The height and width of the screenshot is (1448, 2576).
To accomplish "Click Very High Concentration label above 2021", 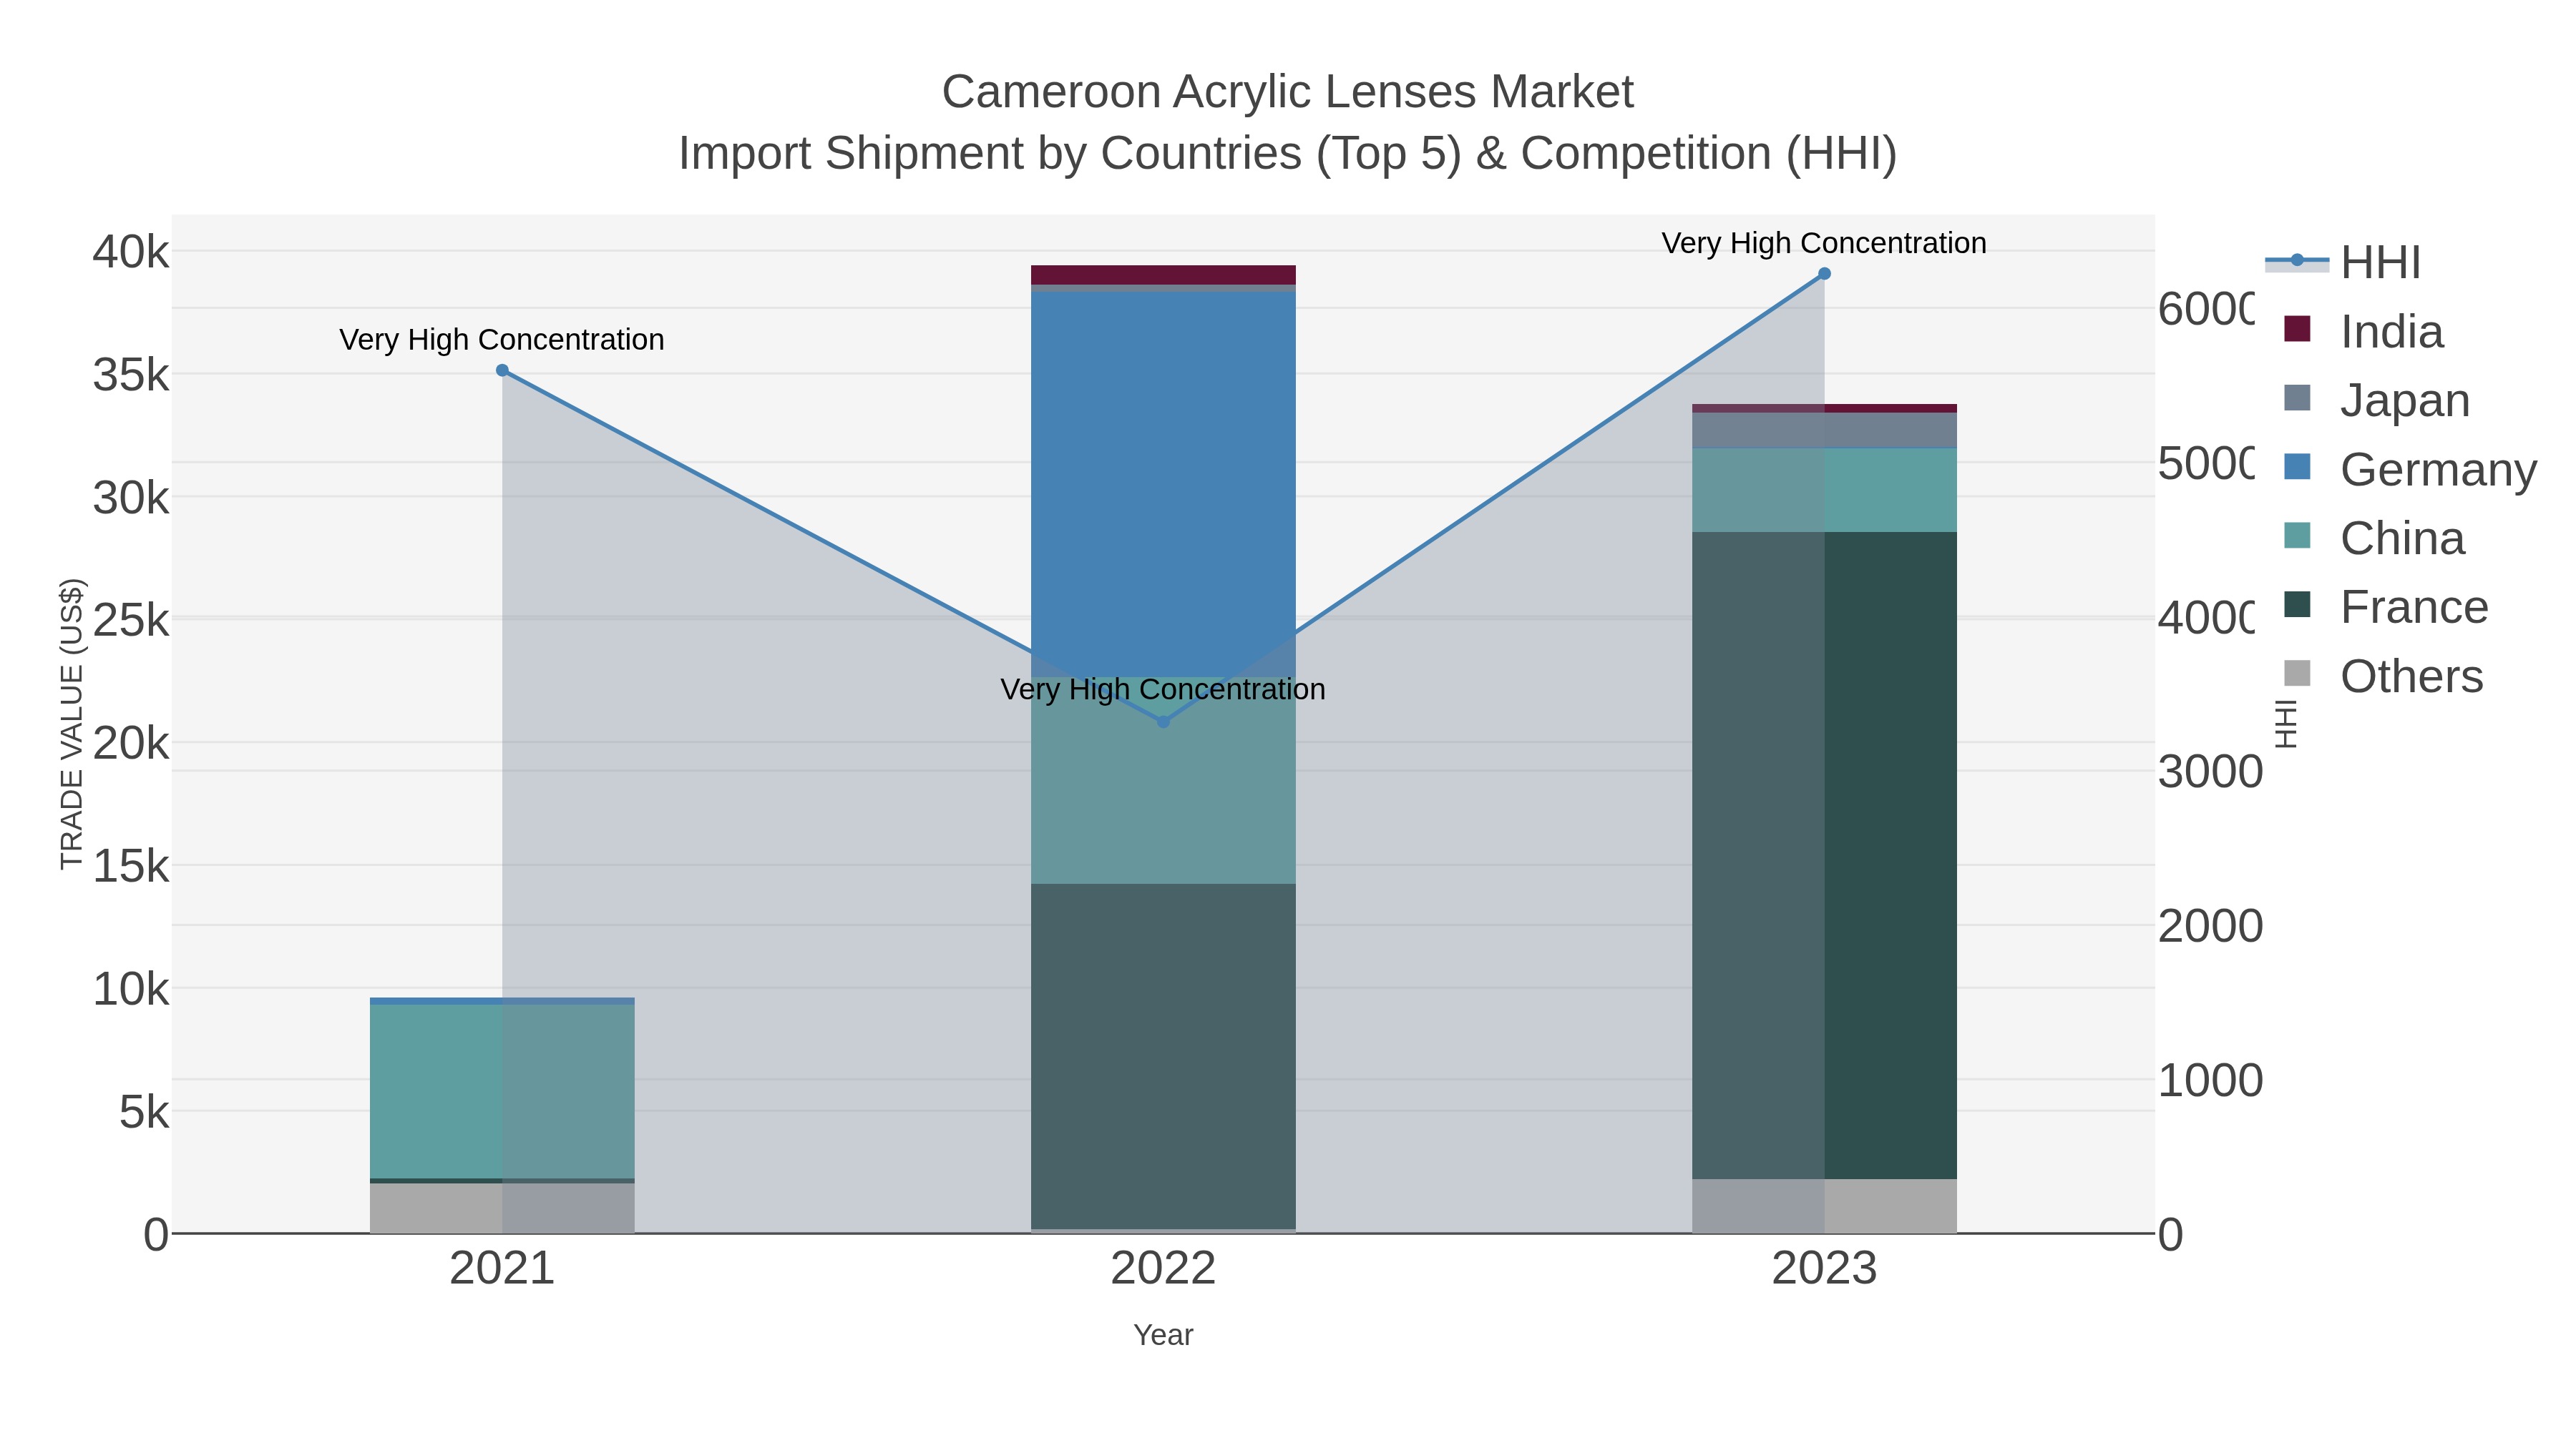I will pyautogui.click(x=502, y=340).
